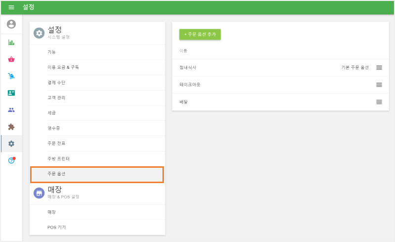Screen dimensions: 395x242
Task: Select 기능 in settings menu
Action: click(52, 52)
